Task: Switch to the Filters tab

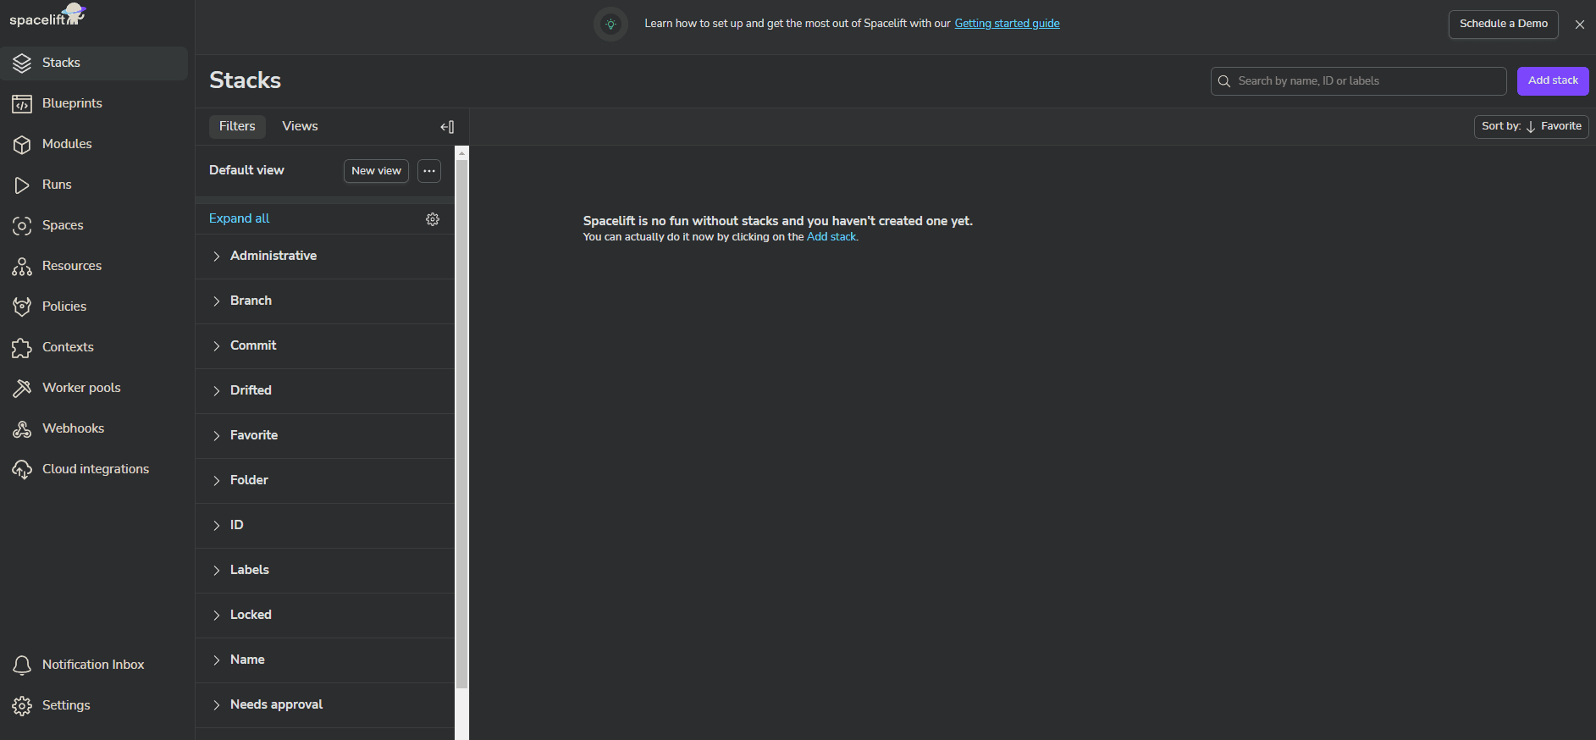Action: (237, 126)
